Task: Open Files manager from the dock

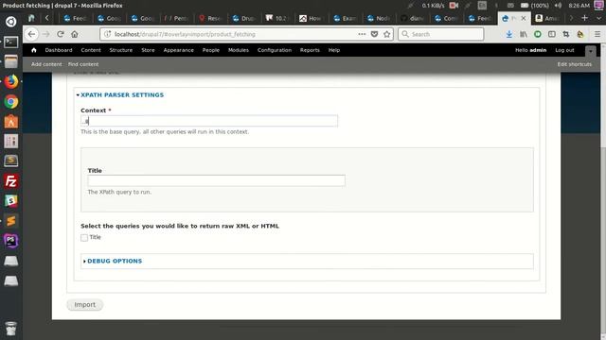Action: click(10, 61)
